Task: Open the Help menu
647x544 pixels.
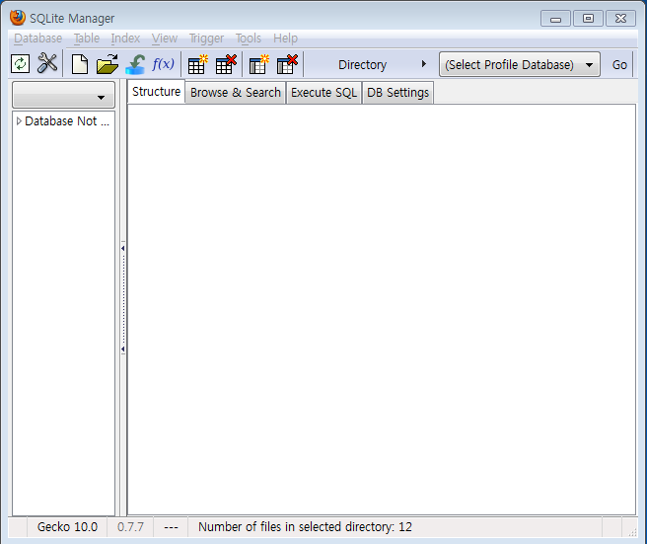Action: tap(285, 39)
